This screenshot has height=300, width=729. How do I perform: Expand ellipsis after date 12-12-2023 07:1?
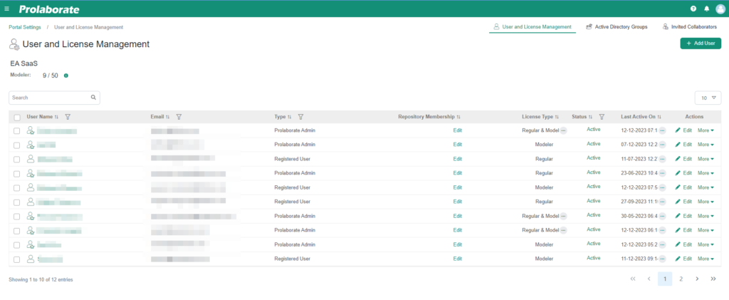663,130
